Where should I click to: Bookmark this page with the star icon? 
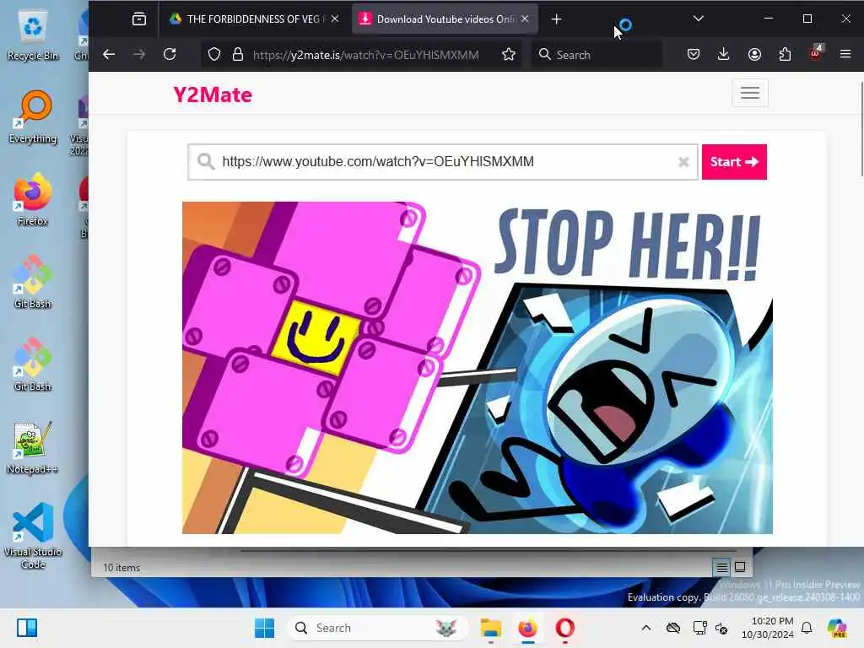pos(509,55)
